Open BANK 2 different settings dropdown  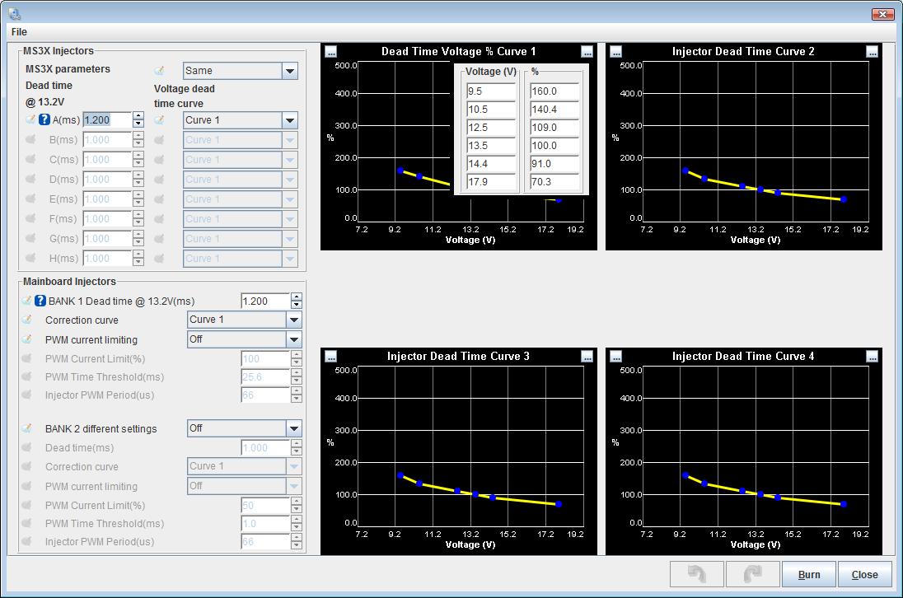point(294,428)
